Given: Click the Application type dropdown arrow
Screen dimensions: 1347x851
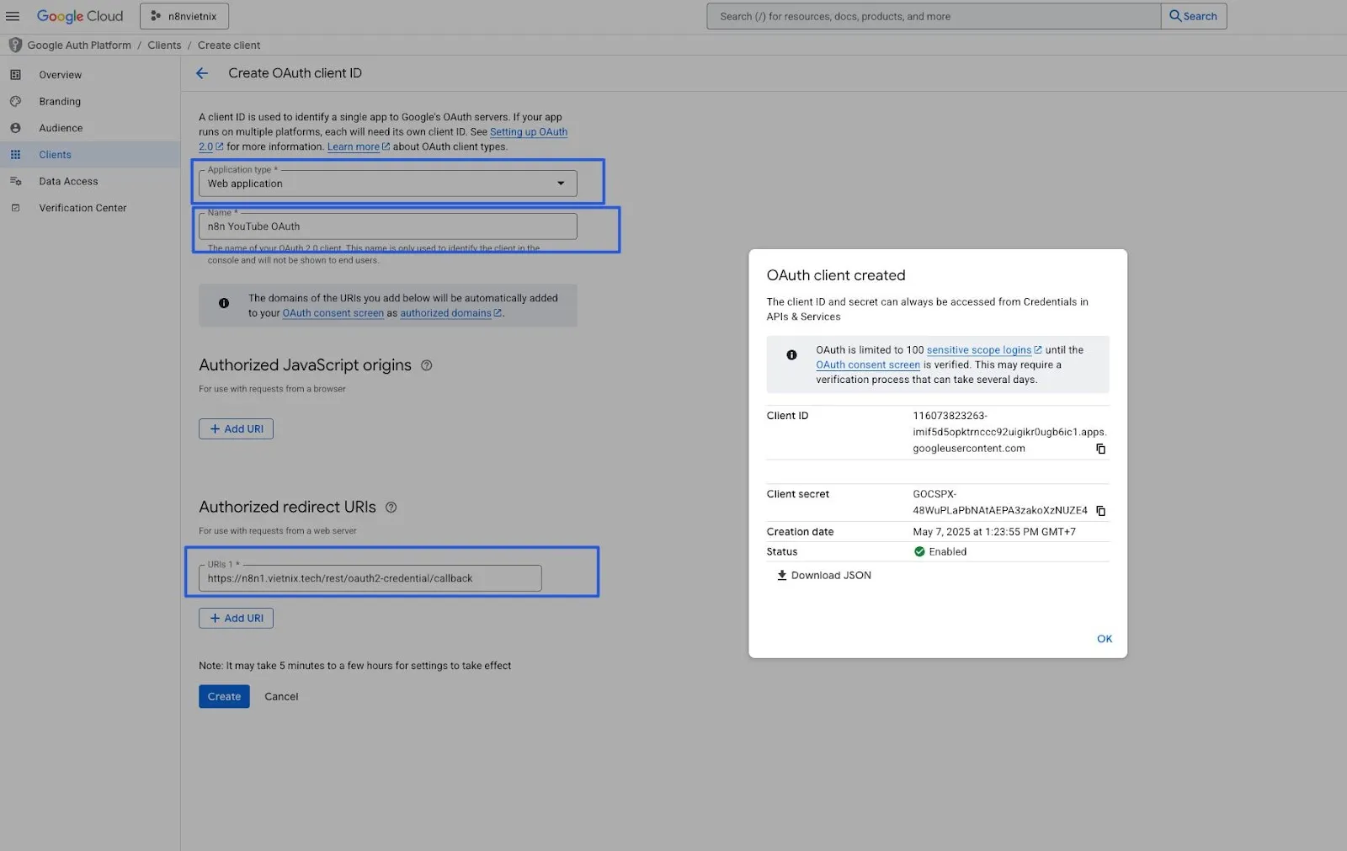Looking at the screenshot, I should click(561, 183).
